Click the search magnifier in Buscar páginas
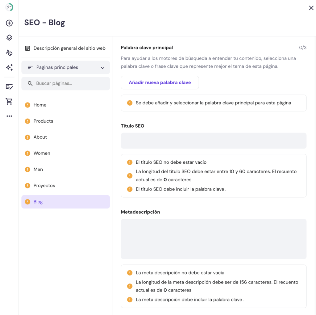316x315 pixels. pos(30,83)
